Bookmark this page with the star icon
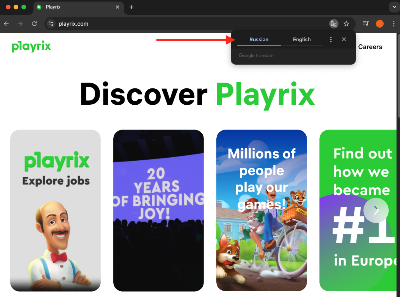 [346, 24]
